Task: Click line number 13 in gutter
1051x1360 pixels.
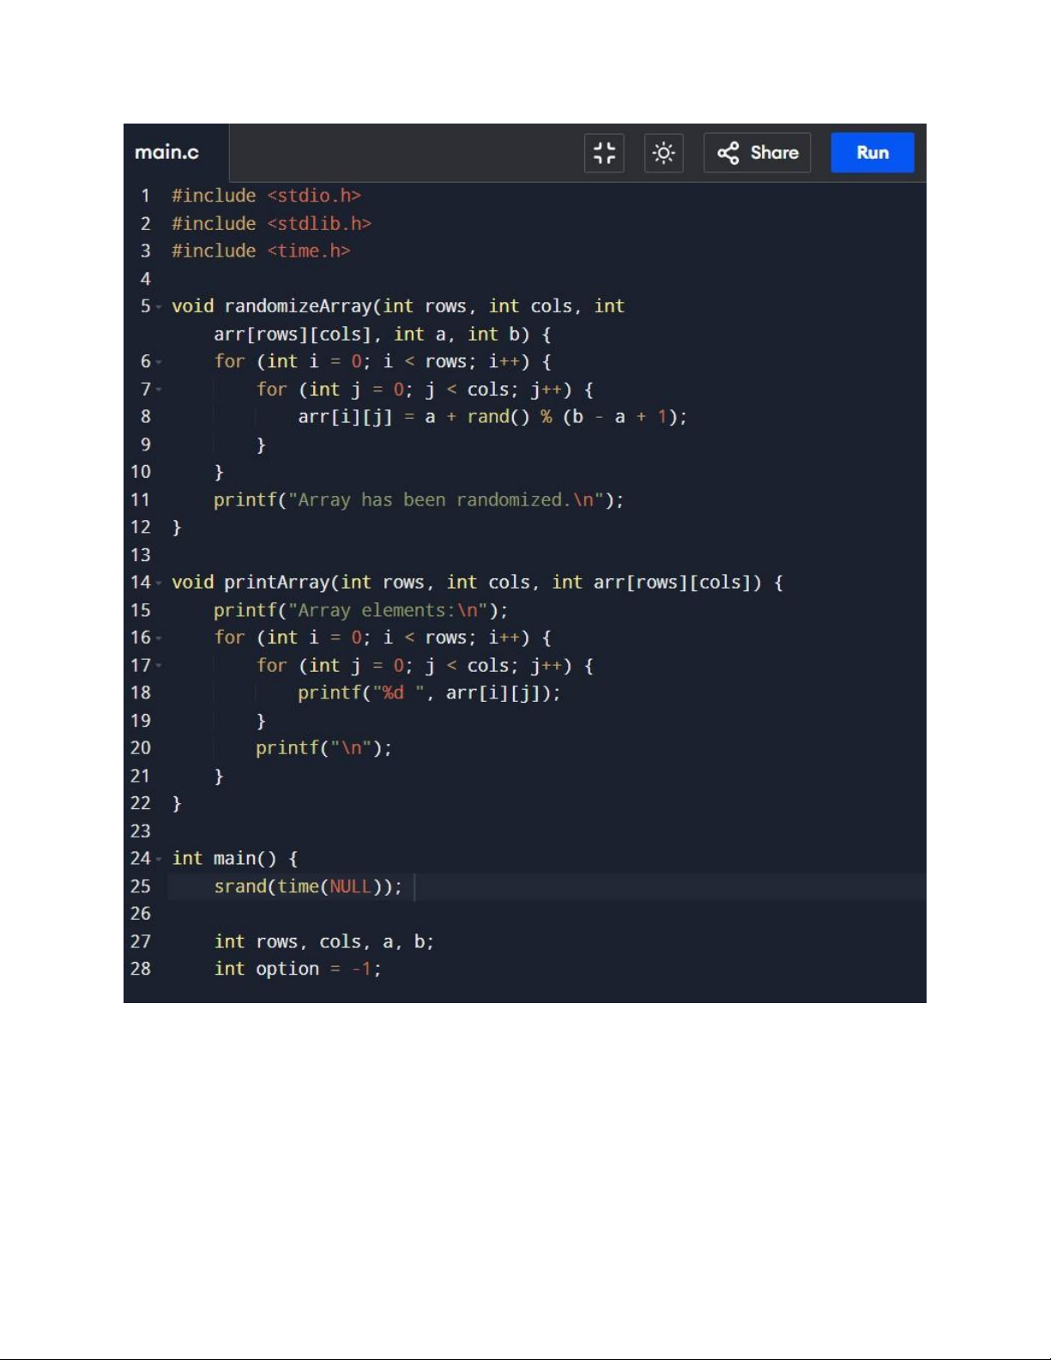Action: (x=141, y=555)
